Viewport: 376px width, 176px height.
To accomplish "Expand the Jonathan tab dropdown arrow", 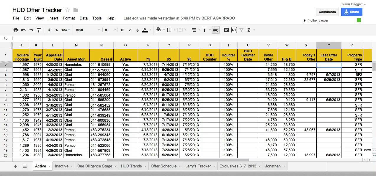I will click(x=284, y=166).
